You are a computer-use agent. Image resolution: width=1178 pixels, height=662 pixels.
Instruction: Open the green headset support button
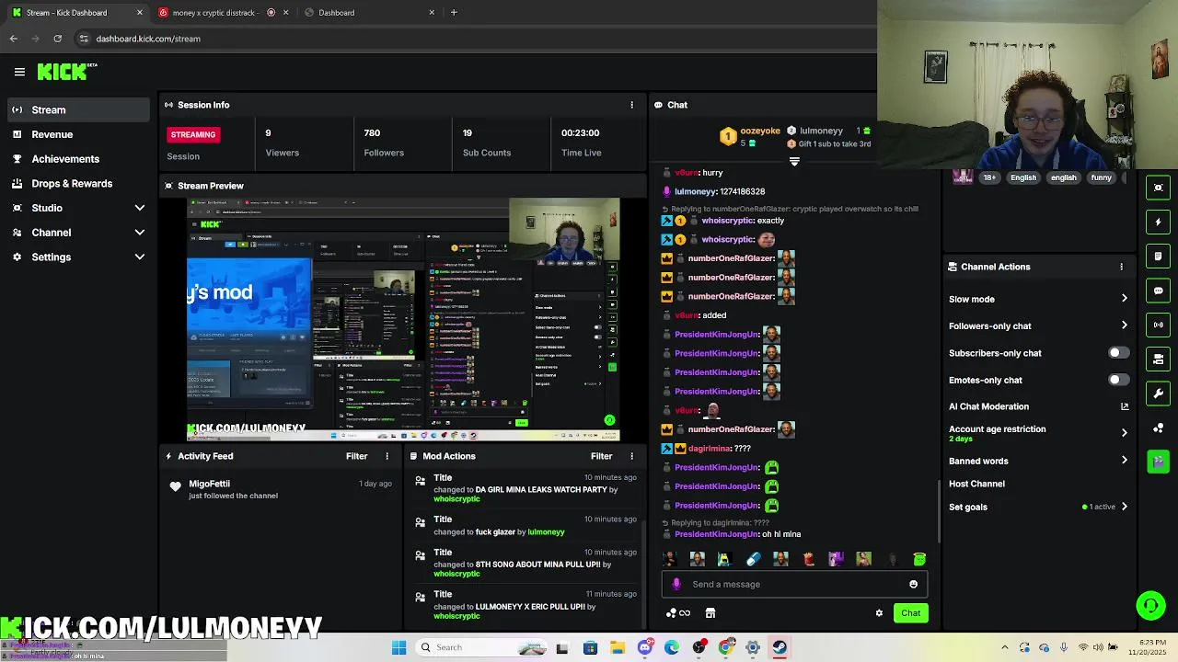point(1150,605)
